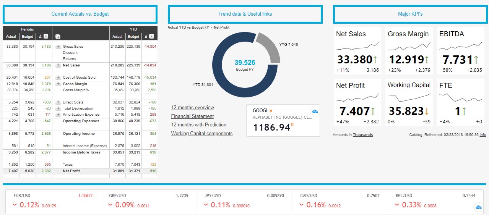Click the cloud icon in currency ticker bar
Image resolution: width=489 pixels, height=215 pixels.
click(478, 207)
